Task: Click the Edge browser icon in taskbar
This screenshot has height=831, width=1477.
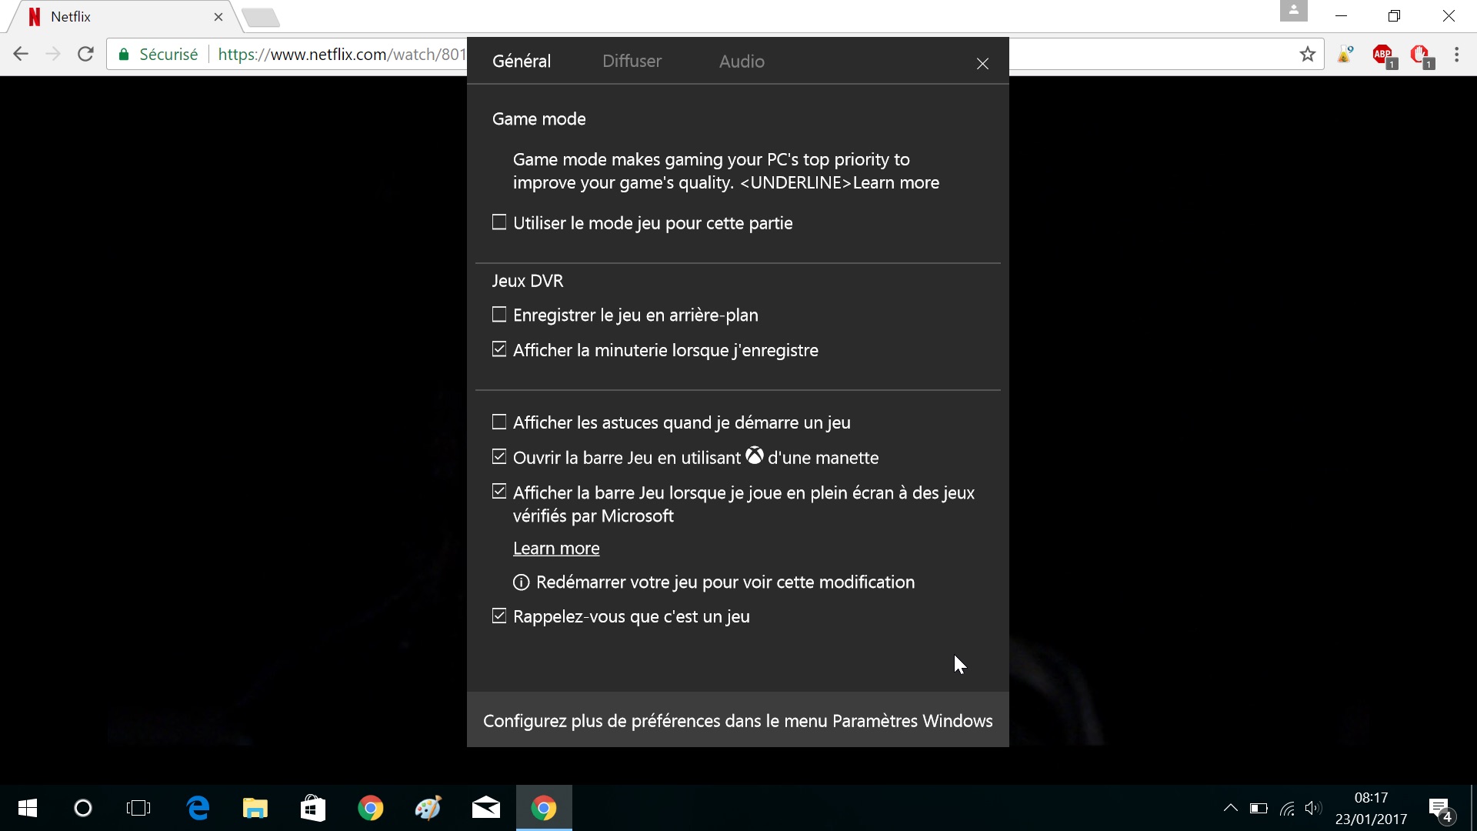Action: (x=198, y=809)
